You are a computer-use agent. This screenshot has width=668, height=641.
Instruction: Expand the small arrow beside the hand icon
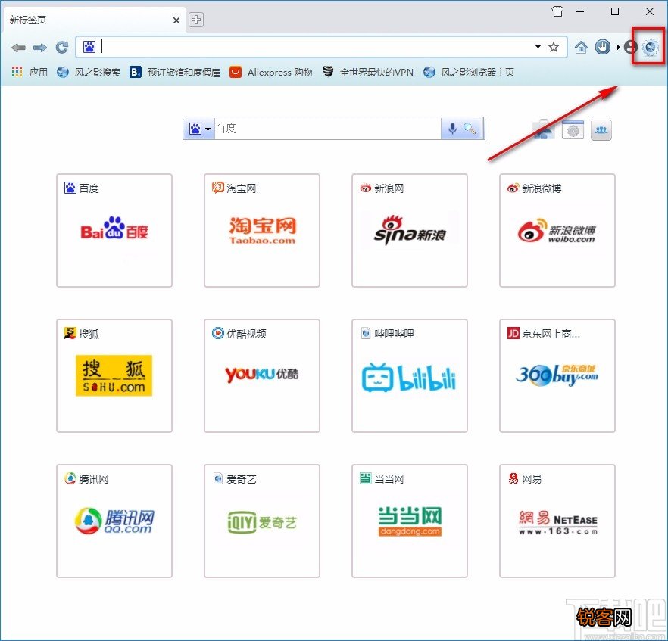point(618,47)
